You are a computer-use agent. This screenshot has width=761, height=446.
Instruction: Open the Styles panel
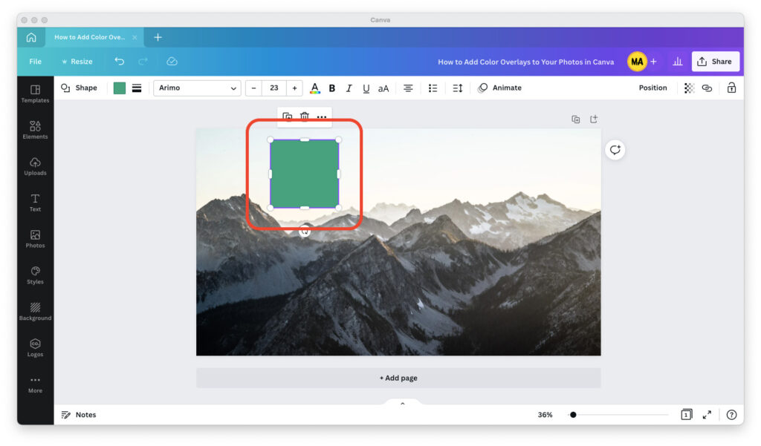click(35, 275)
